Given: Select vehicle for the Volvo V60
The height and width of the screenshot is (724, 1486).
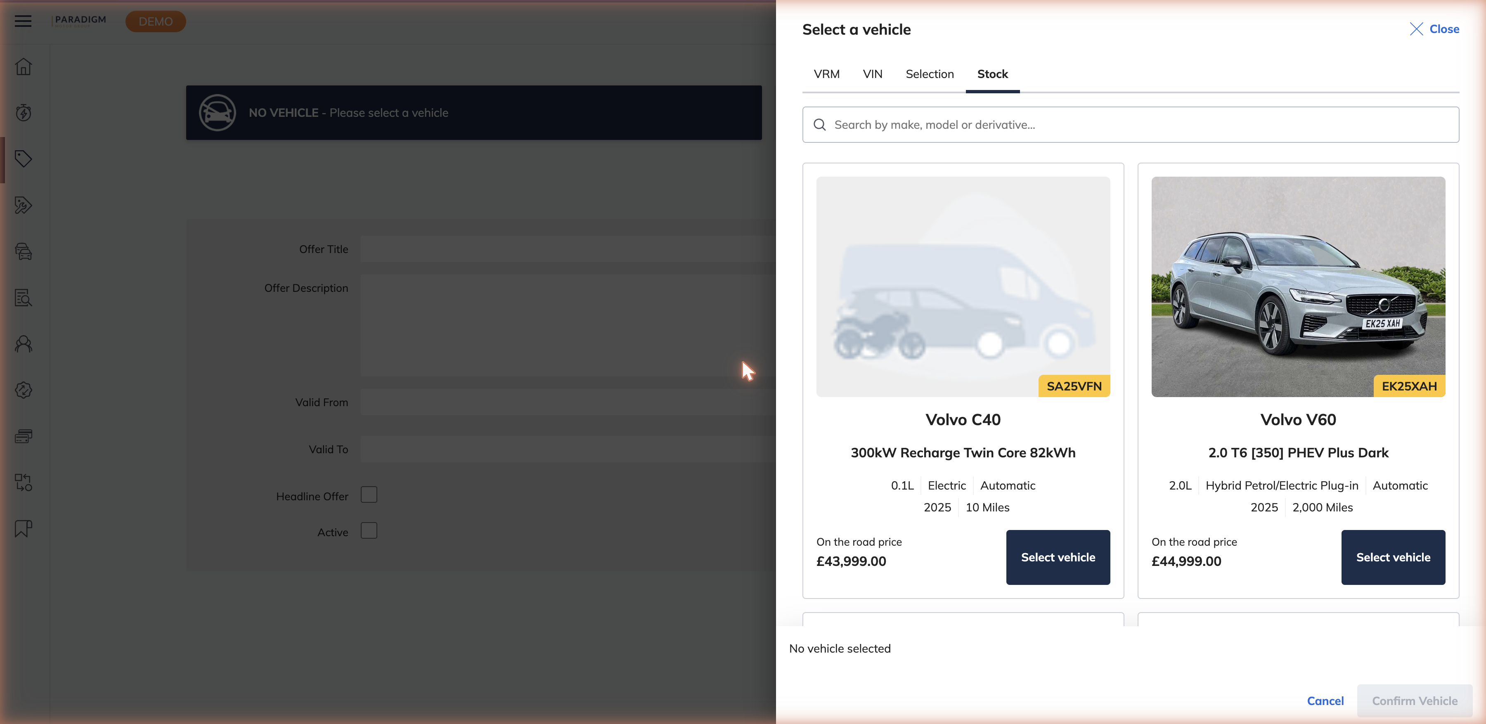Looking at the screenshot, I should [1393, 557].
